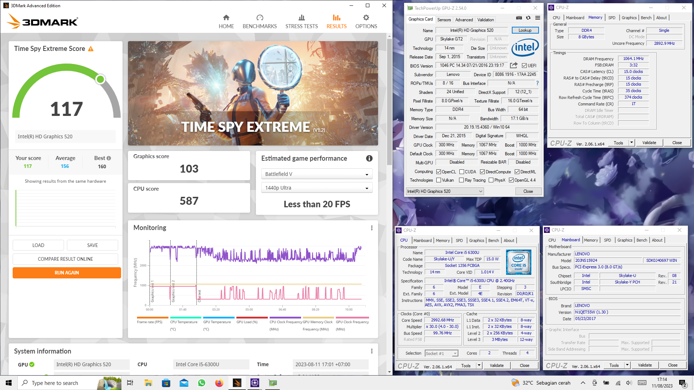694x390 pixels.
Task: Click the Windows search box
Action: (69, 383)
